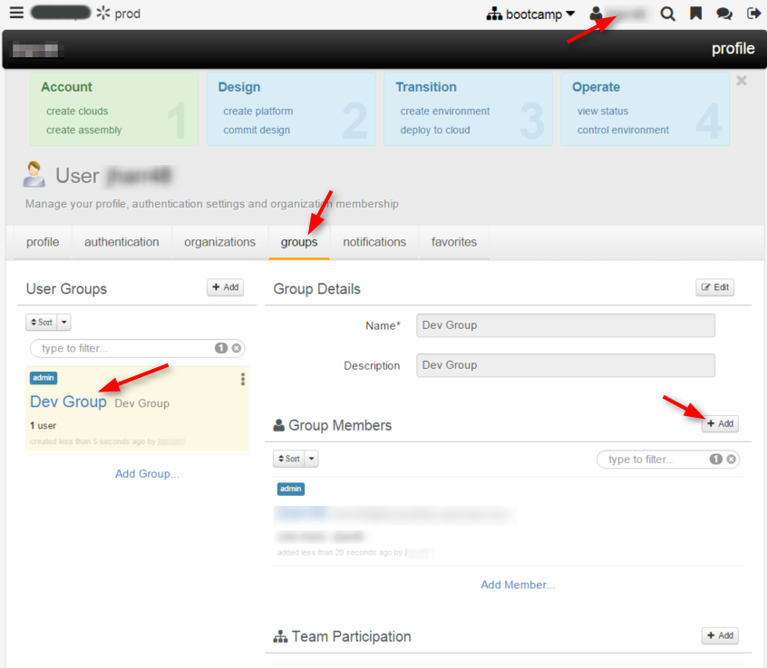Click the organization sitemap icon beside bootcamp
Image resolution: width=767 pixels, height=668 pixels.
495,13
